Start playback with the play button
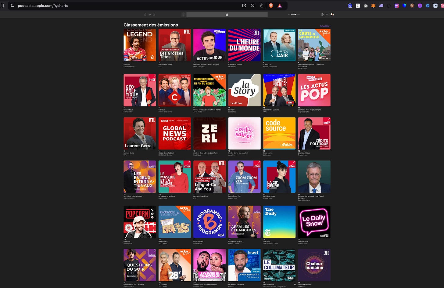This screenshot has height=288, width=444. click(x=149, y=14)
